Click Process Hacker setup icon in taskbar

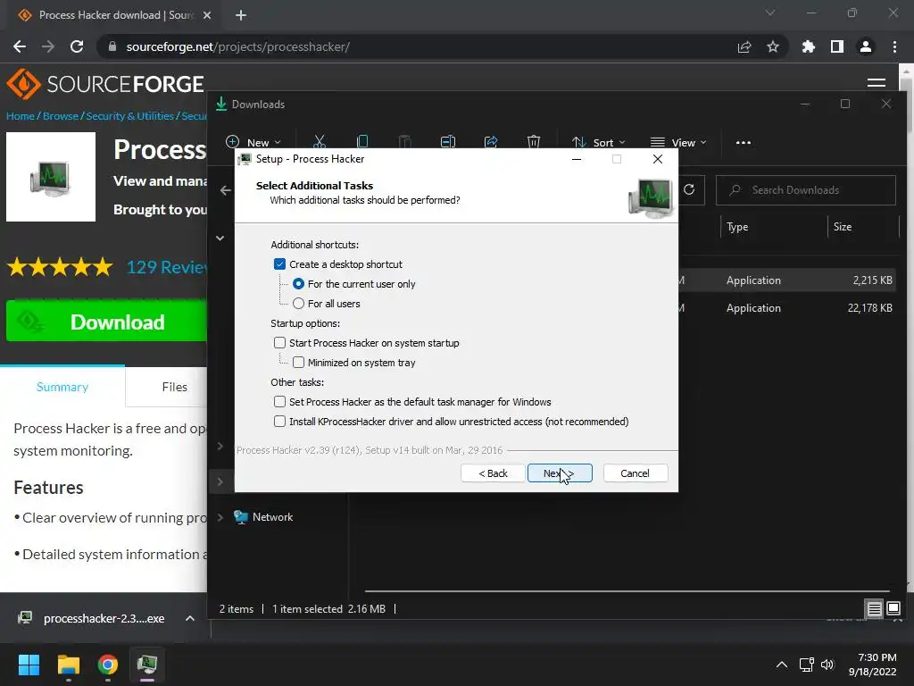click(147, 665)
